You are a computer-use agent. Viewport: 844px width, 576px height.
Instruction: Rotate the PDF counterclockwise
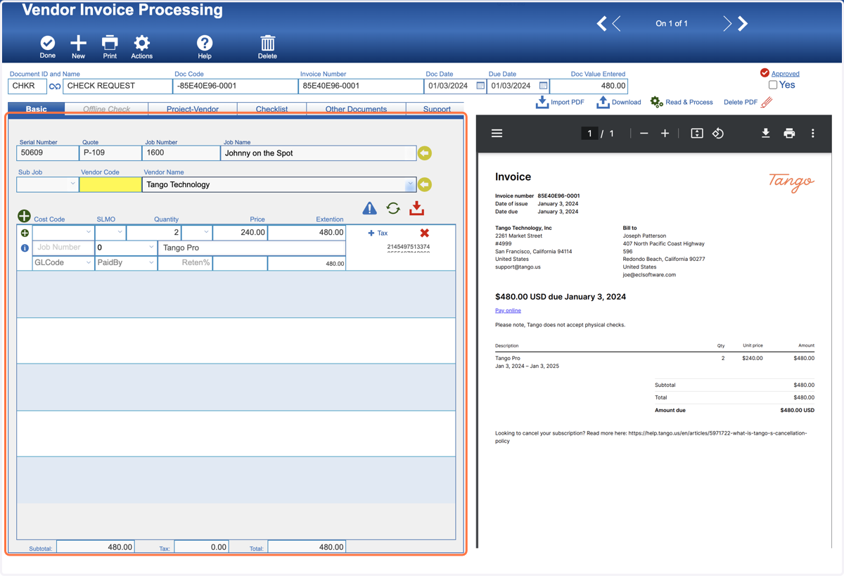[x=718, y=133]
